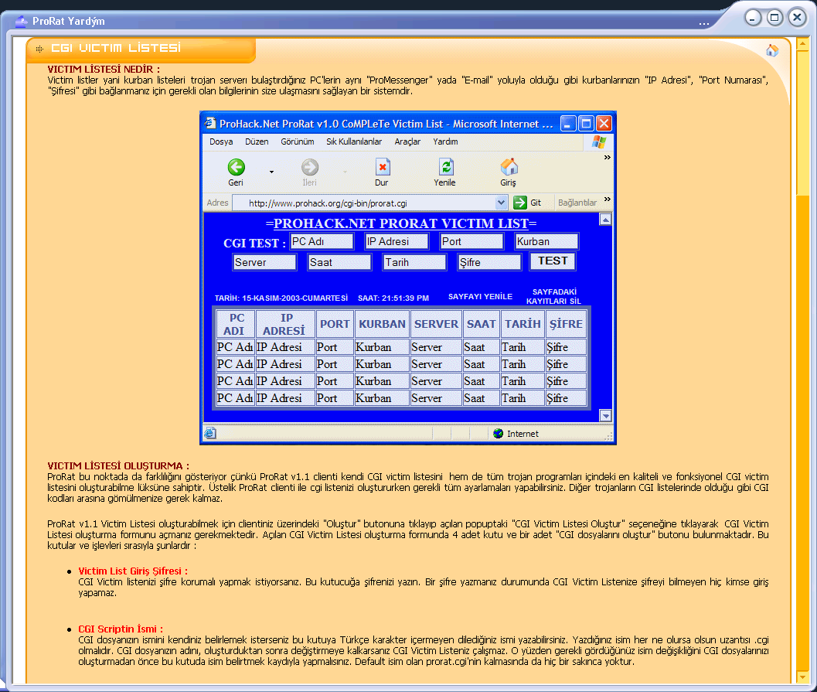Hit the Dur stop icon

(382, 167)
